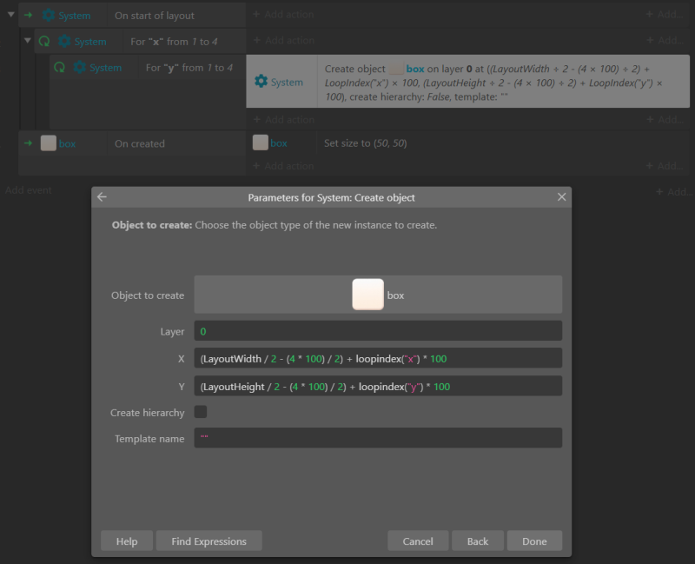Open the Object to create picker
The height and width of the screenshot is (564, 695).
tap(378, 295)
